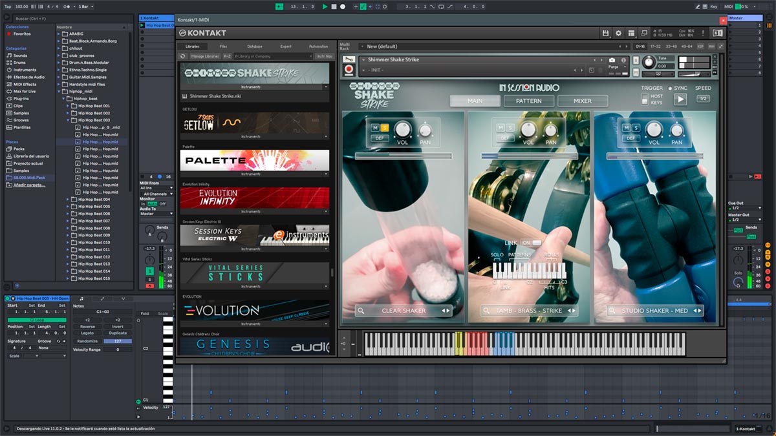Viewport: 776px width, 436px height.
Task: Switch to Kontakt Files tab
Action: pyautogui.click(x=223, y=47)
